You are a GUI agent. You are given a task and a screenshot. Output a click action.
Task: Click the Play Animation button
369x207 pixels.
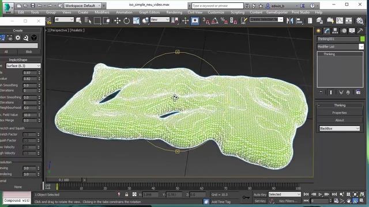coord(320,194)
